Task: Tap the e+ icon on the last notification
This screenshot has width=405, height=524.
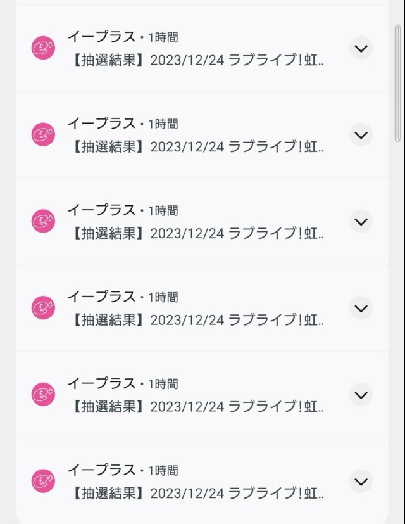Action: (x=43, y=481)
